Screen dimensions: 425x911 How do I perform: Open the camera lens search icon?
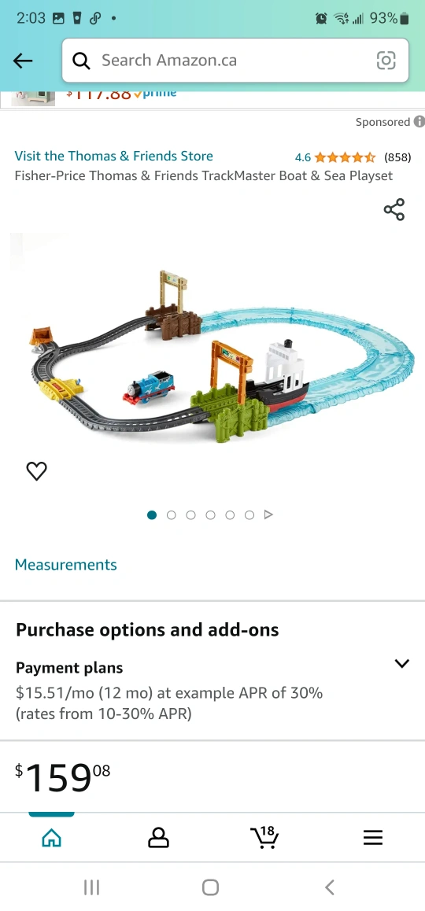tap(386, 61)
